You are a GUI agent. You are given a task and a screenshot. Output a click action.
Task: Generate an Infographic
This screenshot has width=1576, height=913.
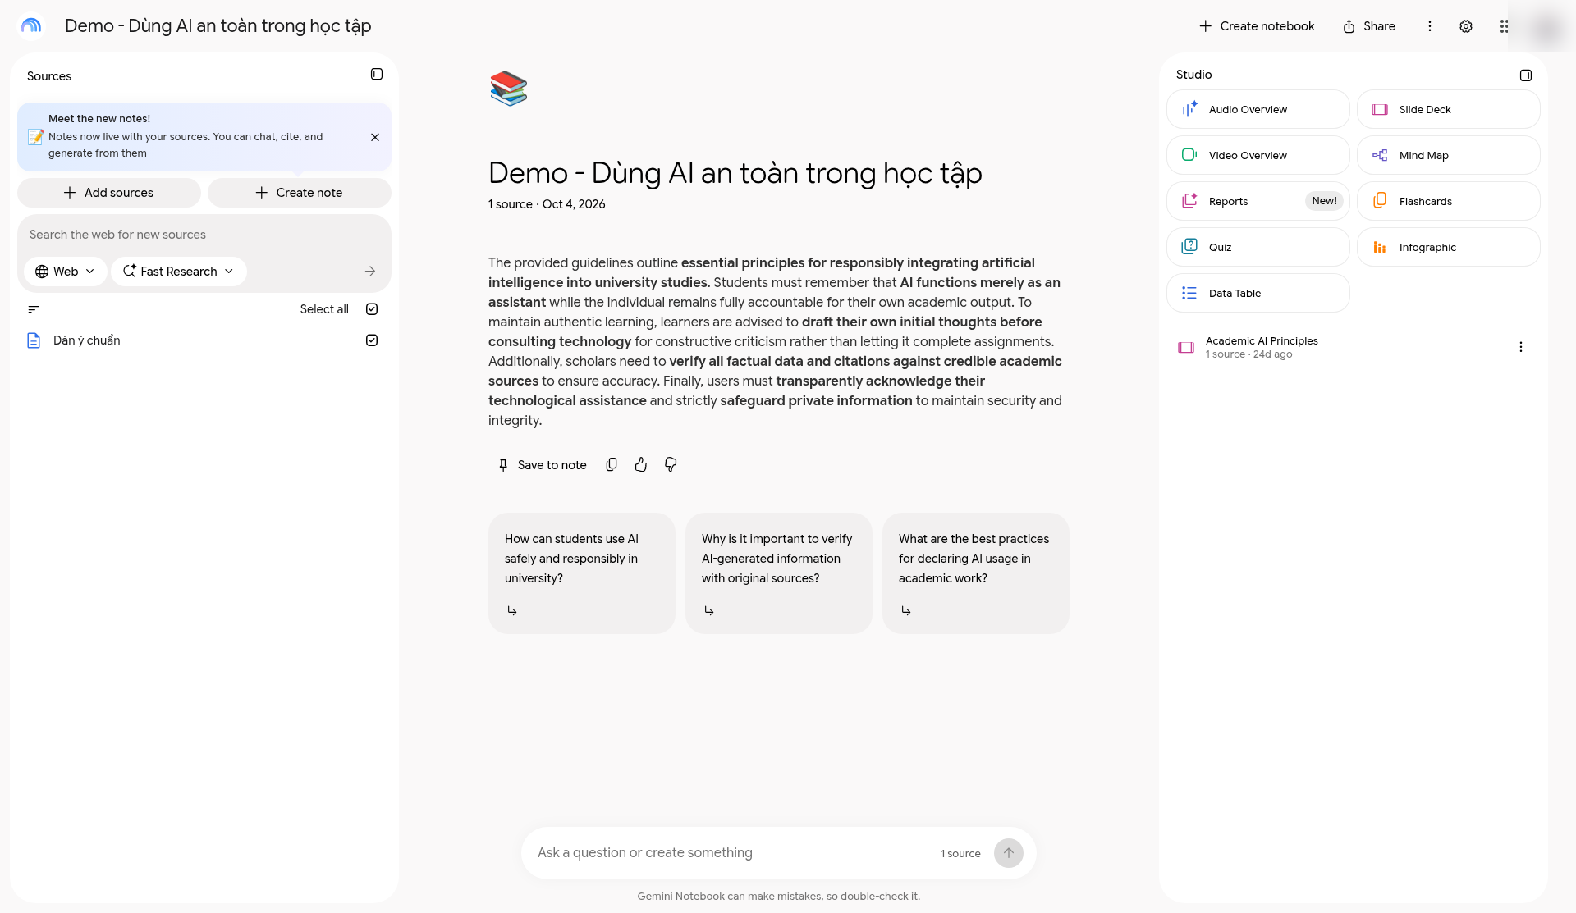point(1449,247)
